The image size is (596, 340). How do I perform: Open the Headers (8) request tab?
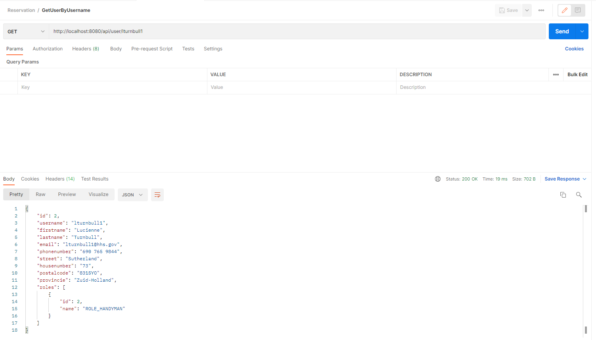(x=86, y=49)
